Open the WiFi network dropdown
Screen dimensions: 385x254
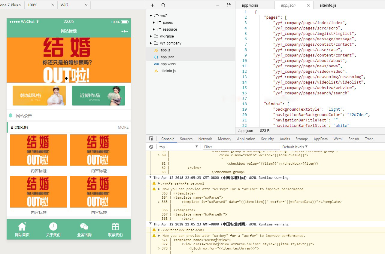(x=74, y=5)
